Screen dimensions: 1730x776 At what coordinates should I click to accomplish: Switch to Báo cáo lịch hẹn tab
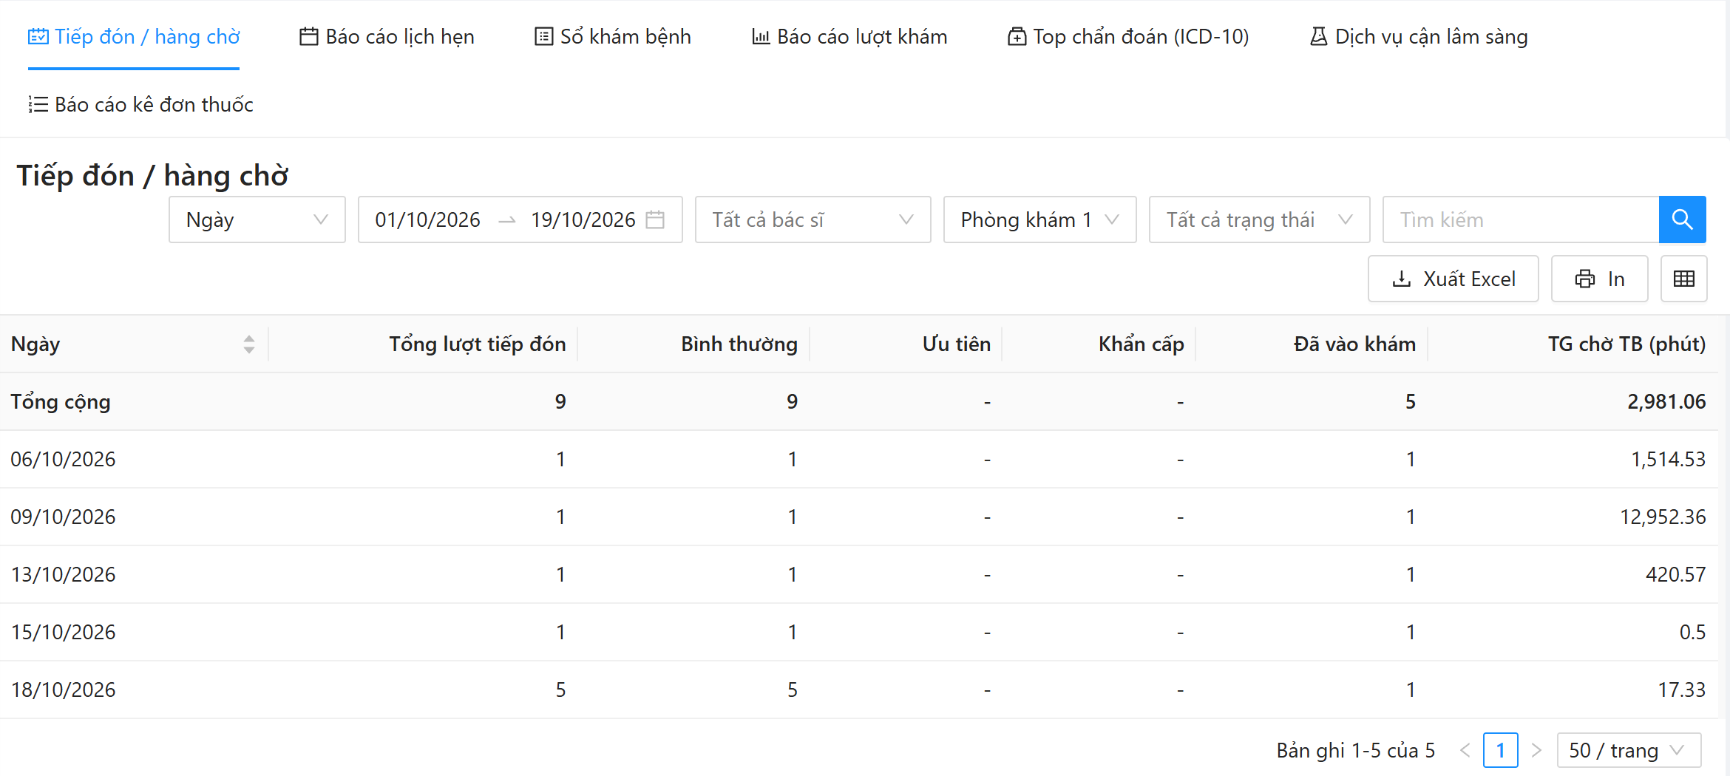pos(387,36)
